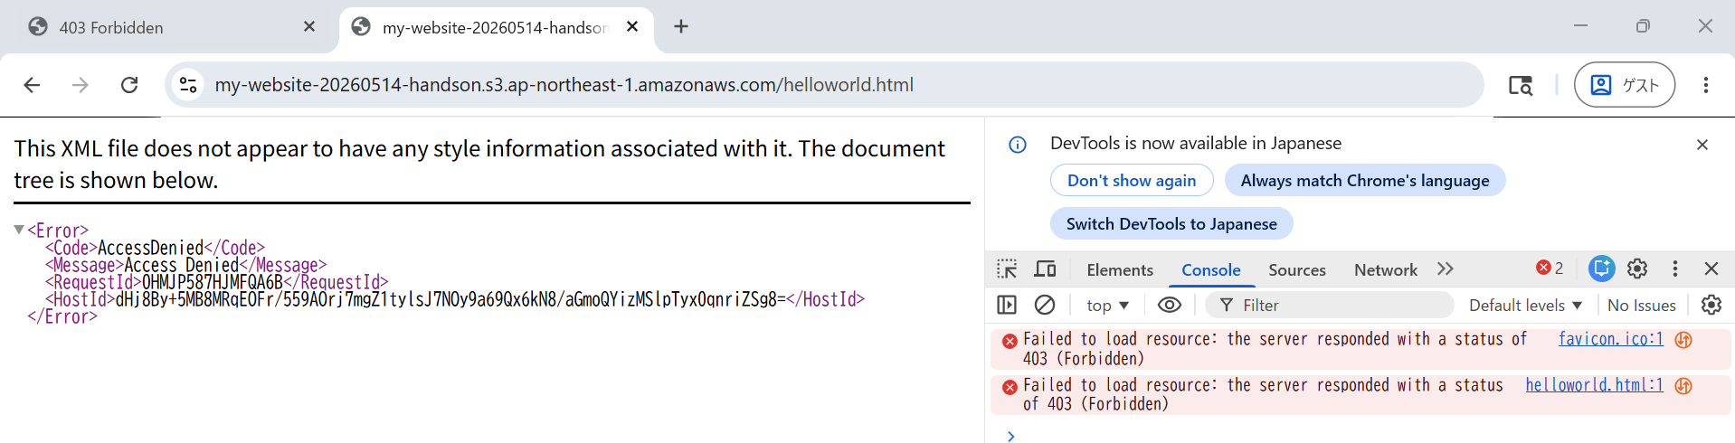Screen dimensions: 1735x443
Task: Open the helloworld.html:1 source link
Action: [1594, 385]
